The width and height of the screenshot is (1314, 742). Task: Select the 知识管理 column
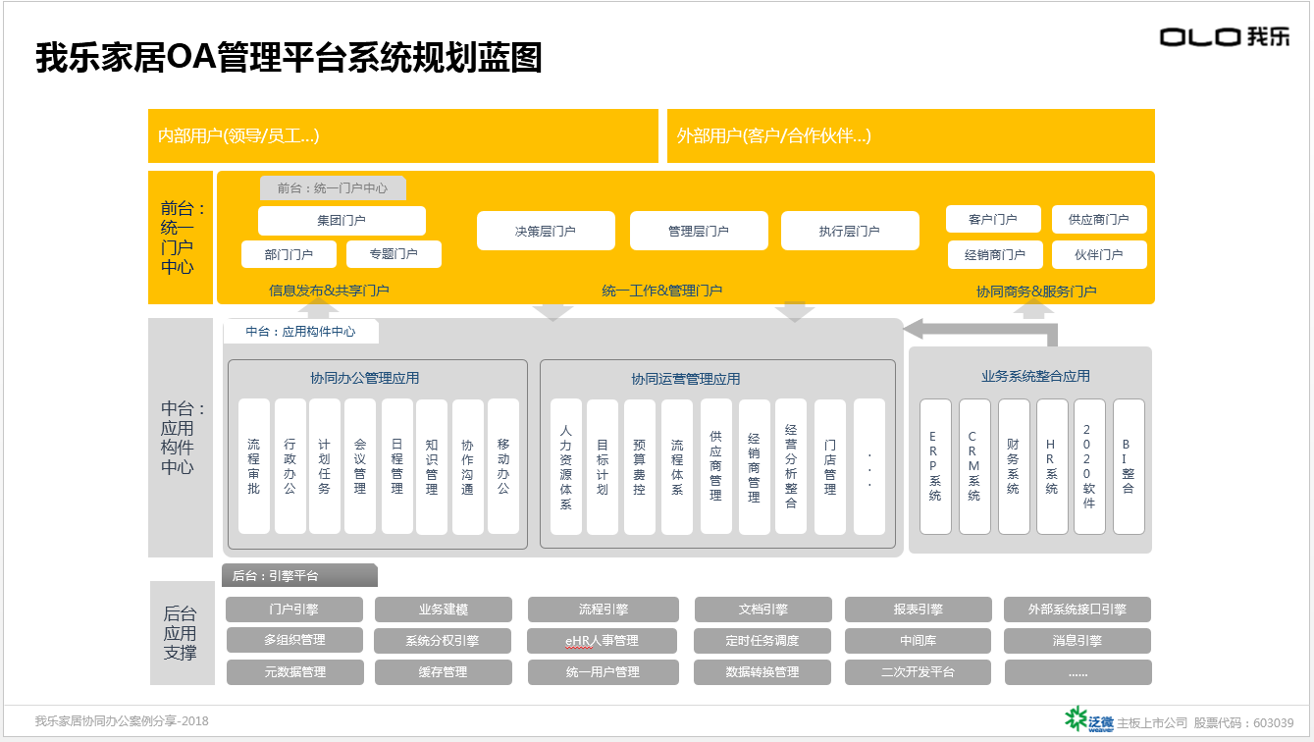432,466
